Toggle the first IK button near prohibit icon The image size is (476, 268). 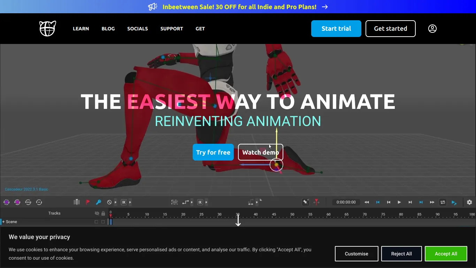pyautogui.click(x=124, y=202)
